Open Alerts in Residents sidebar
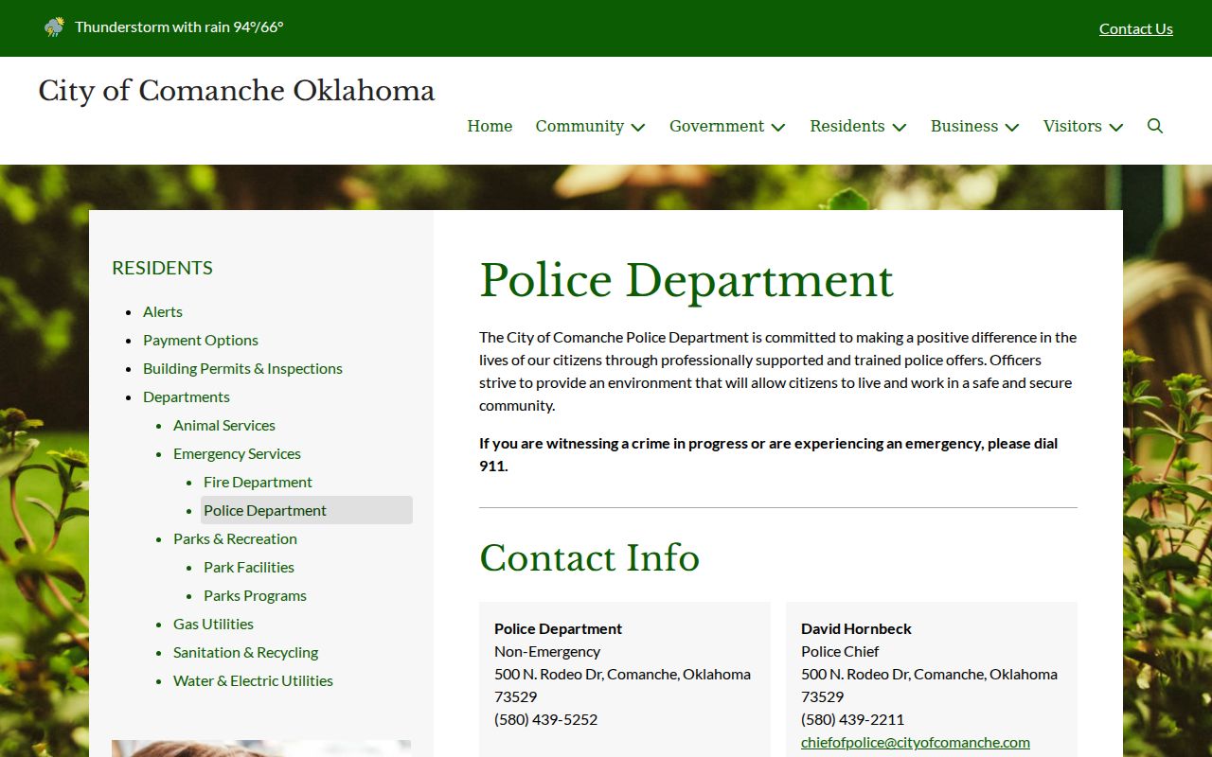This screenshot has width=1212, height=757. click(163, 311)
